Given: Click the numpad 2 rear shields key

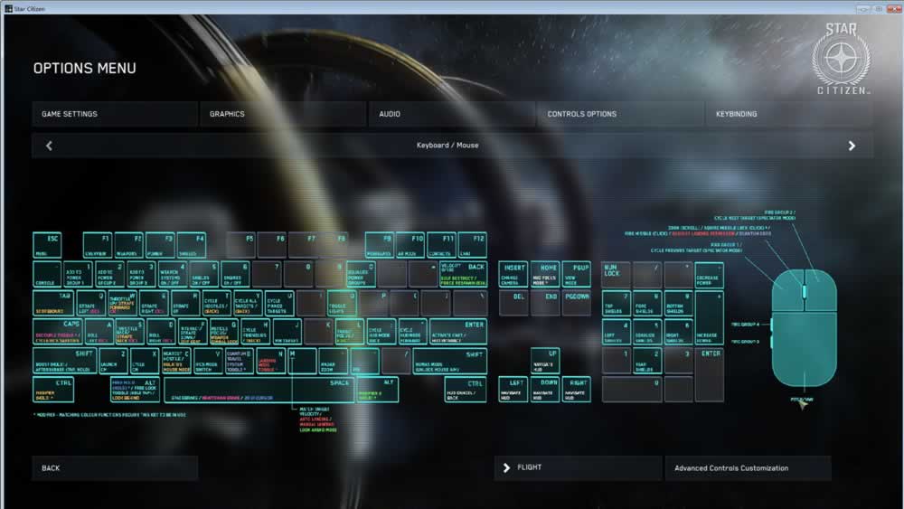Looking at the screenshot, I should click(647, 361).
